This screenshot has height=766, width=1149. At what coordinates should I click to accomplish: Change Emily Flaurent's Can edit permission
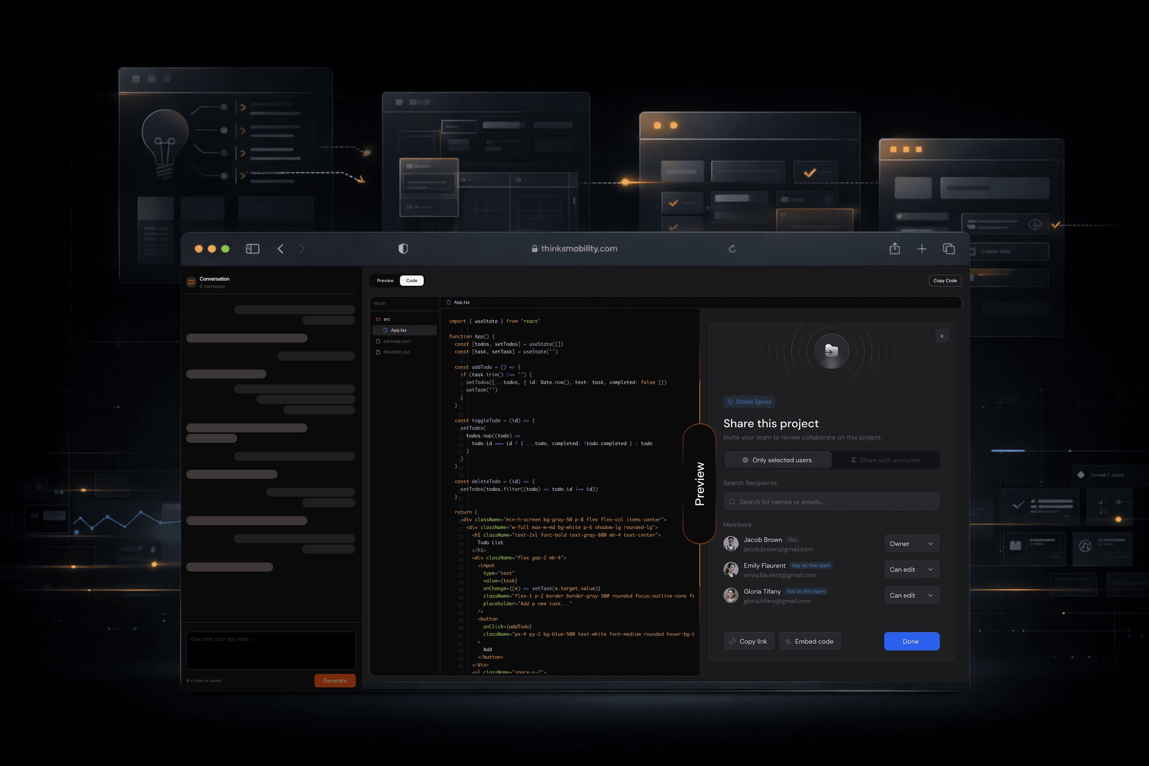click(911, 569)
